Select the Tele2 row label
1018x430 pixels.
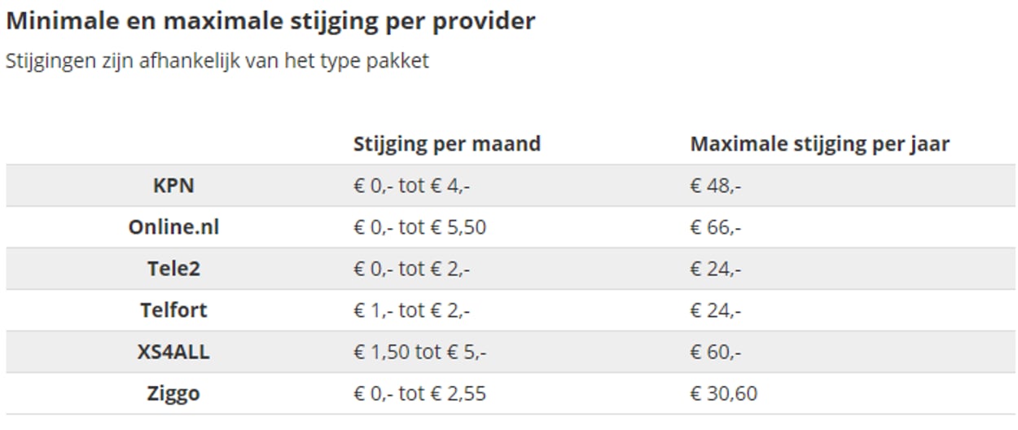173,269
